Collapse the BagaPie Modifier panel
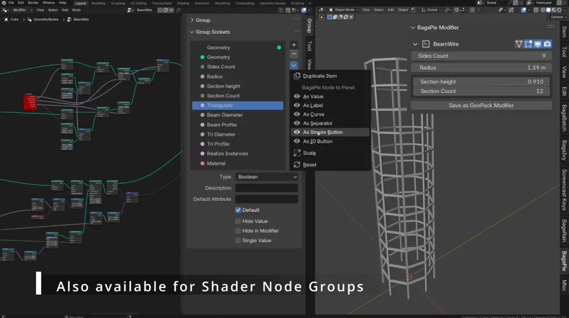This screenshot has height=318, width=569. coord(413,28)
